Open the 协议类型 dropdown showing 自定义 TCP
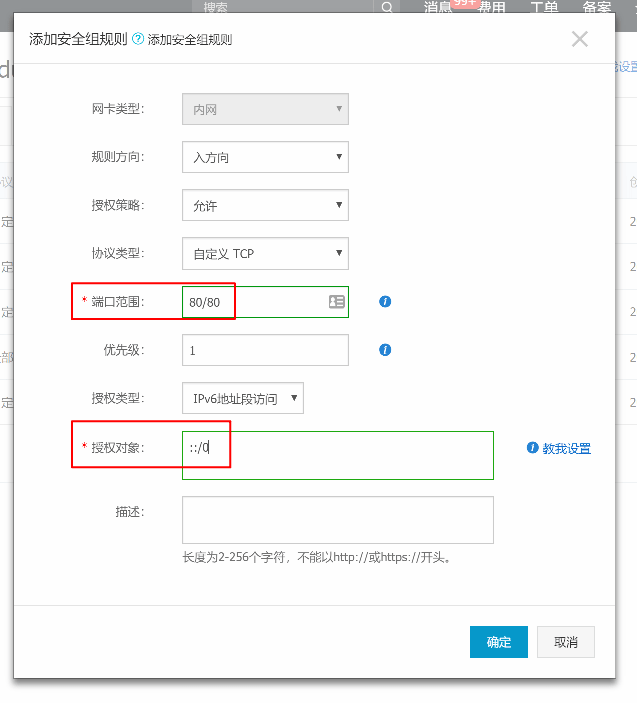The width and height of the screenshot is (637, 703). pos(265,253)
